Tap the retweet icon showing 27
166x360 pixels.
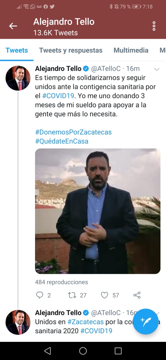(x=73, y=295)
